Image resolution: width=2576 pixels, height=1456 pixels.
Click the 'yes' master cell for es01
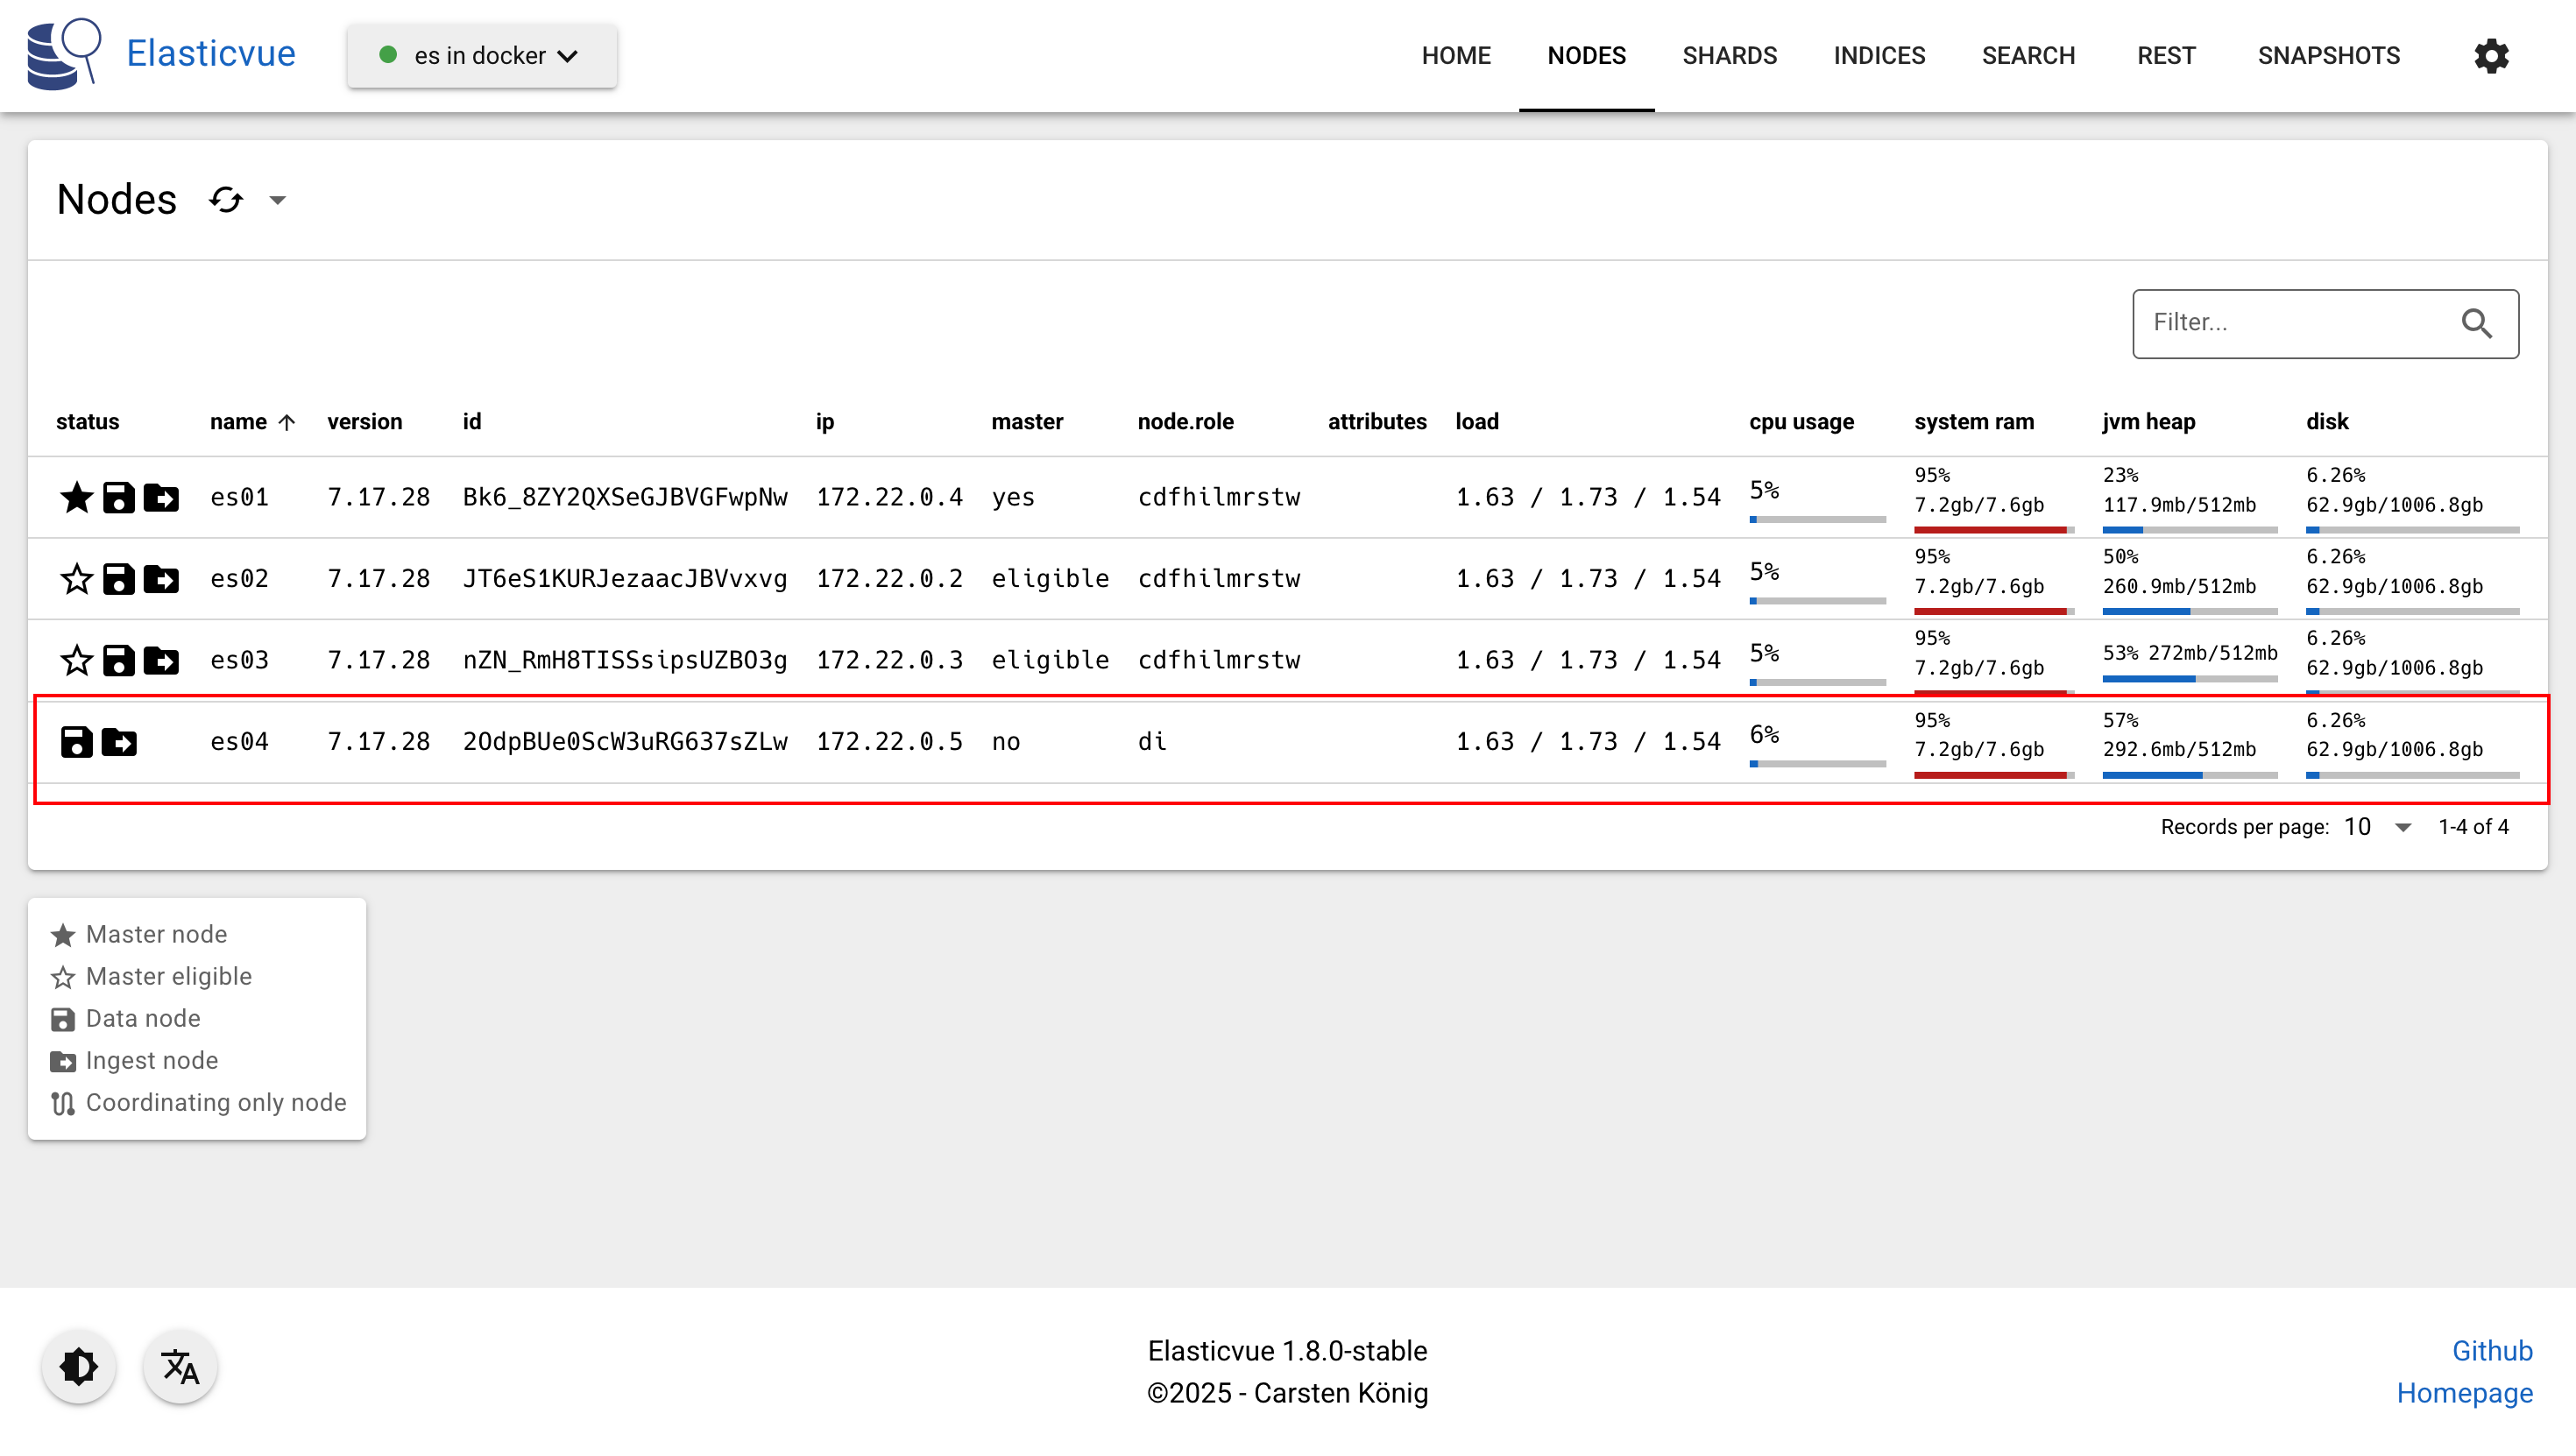pos(1013,497)
